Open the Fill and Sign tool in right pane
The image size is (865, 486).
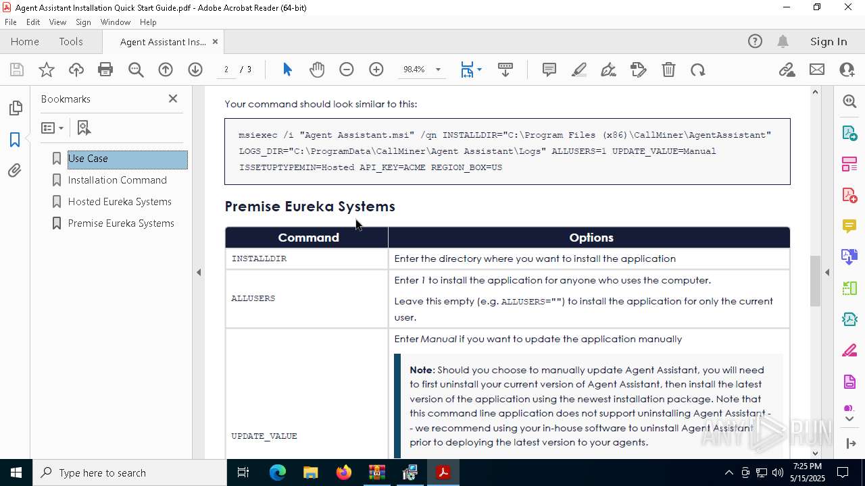[849, 351]
